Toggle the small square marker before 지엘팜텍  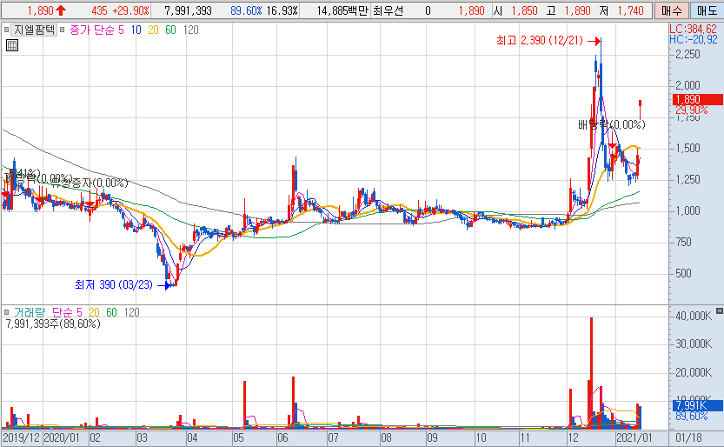point(6,30)
